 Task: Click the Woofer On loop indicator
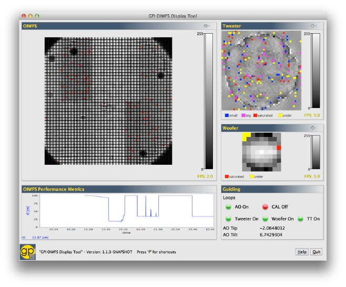coord(266,219)
